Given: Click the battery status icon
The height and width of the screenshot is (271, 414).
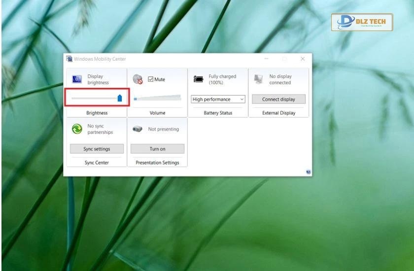Looking at the screenshot, I should (x=198, y=79).
